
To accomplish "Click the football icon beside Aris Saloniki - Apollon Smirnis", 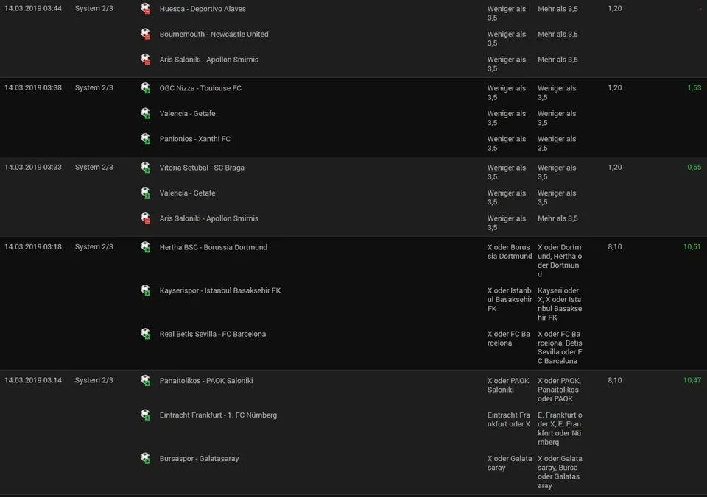I will coord(145,60).
